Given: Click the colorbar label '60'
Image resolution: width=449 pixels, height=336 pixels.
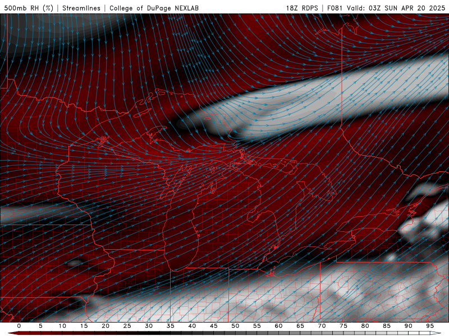Looking at the screenshot, I should pyautogui.click(x=278, y=326).
